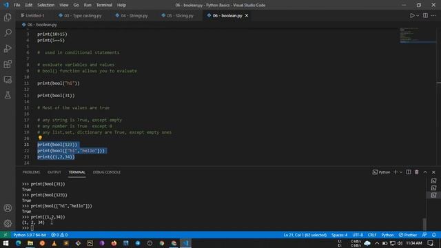The image size is (441, 248).
Task: Open the Edit menu
Action: point(29,5)
